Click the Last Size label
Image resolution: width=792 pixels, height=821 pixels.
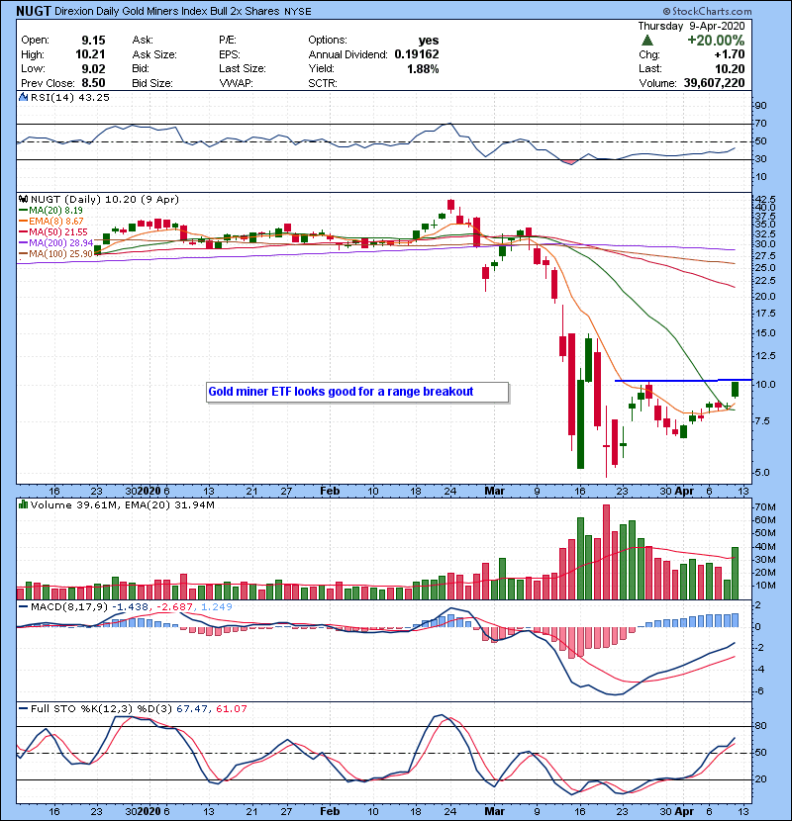click(x=243, y=68)
